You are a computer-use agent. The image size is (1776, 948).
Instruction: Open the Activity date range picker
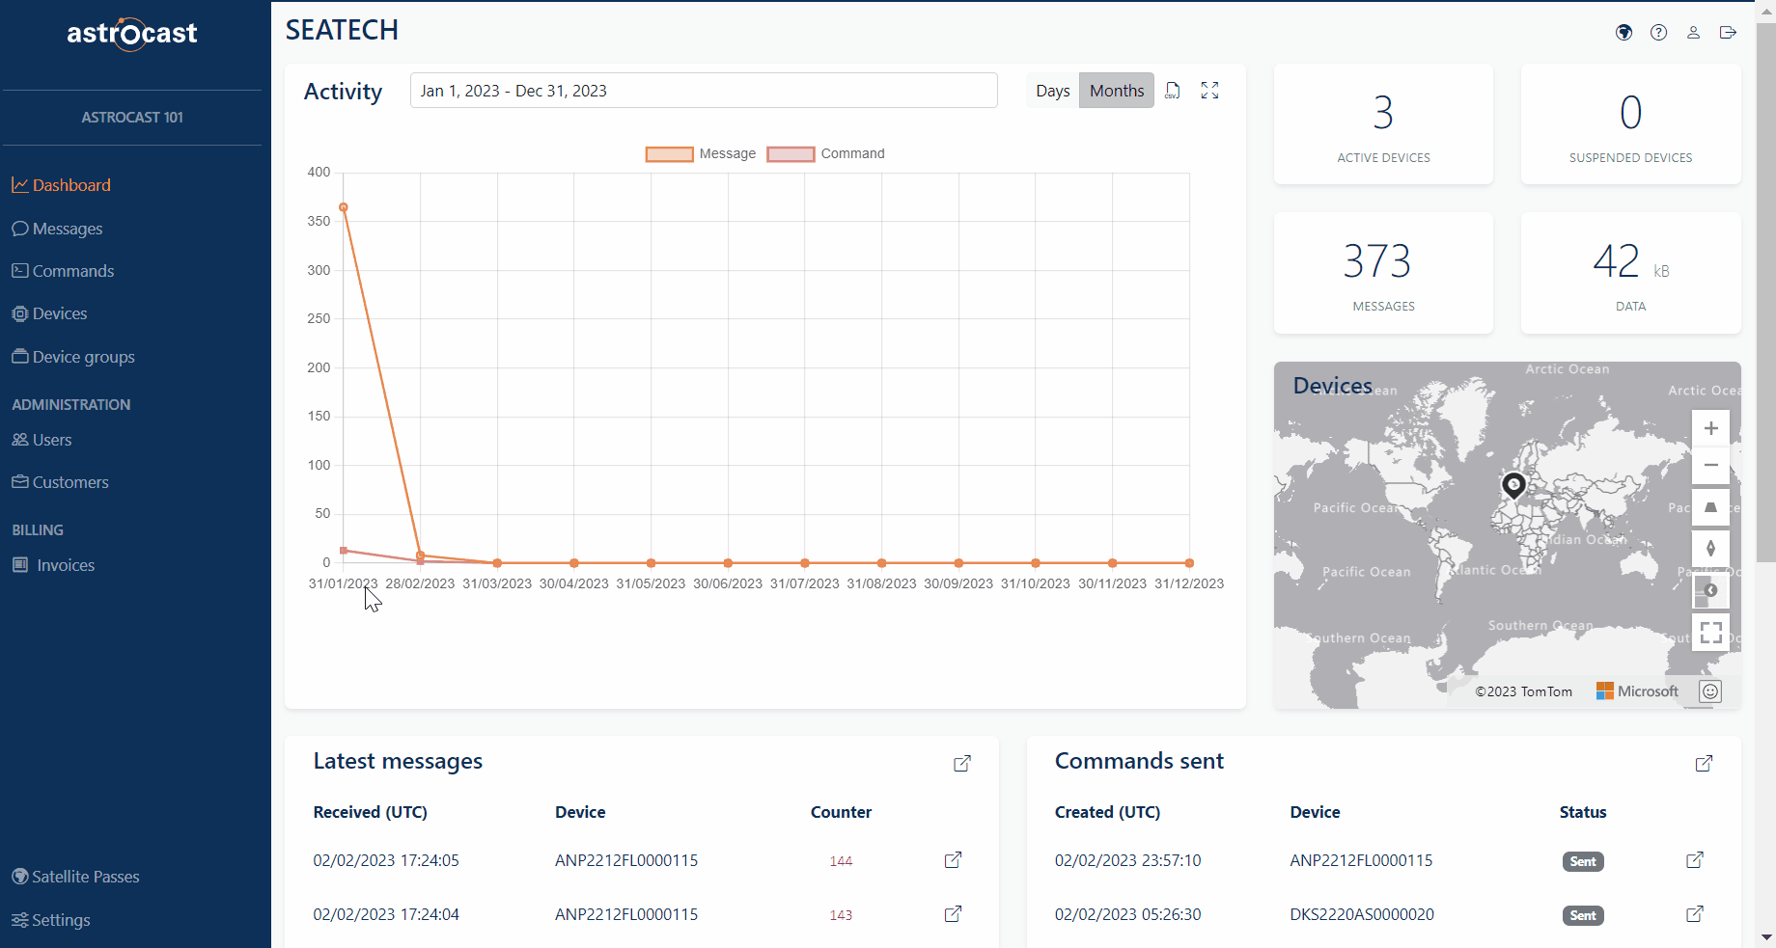[x=704, y=91]
